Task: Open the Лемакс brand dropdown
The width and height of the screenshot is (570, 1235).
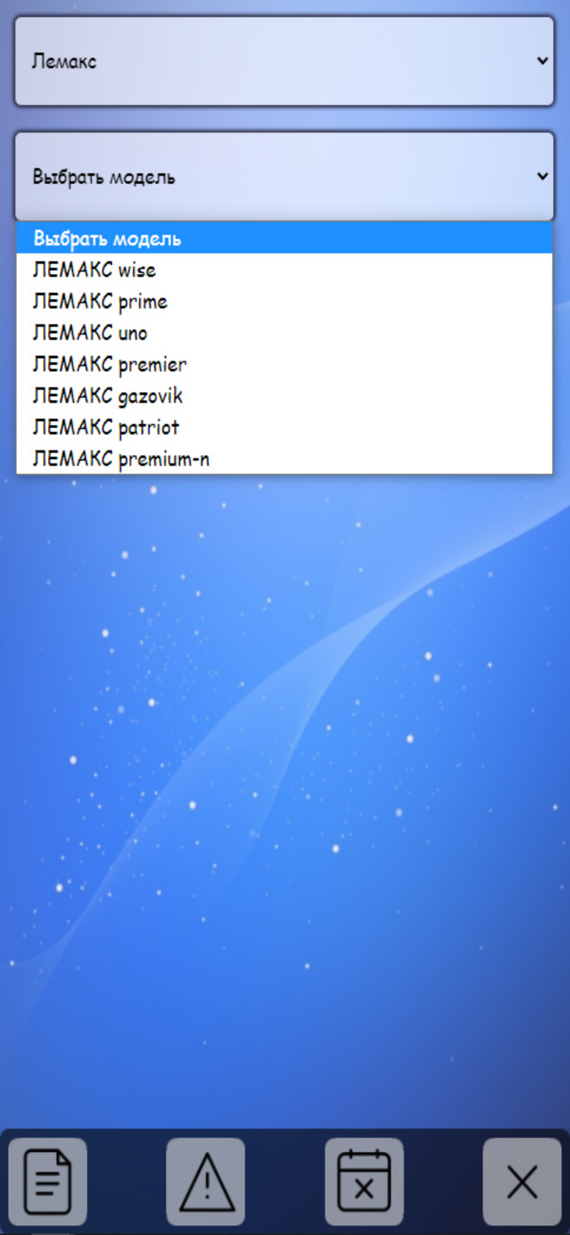Action: [284, 61]
